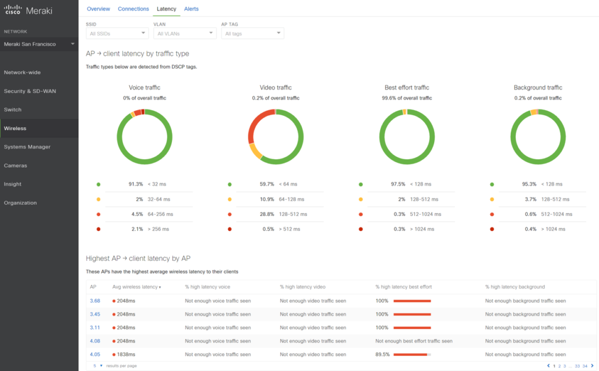599x371 pixels.
Task: Open Security & SD-WAN in sidebar
Action: coord(30,91)
